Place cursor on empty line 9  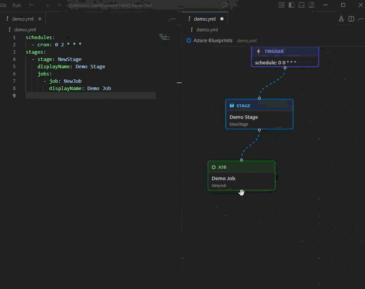tap(91, 96)
